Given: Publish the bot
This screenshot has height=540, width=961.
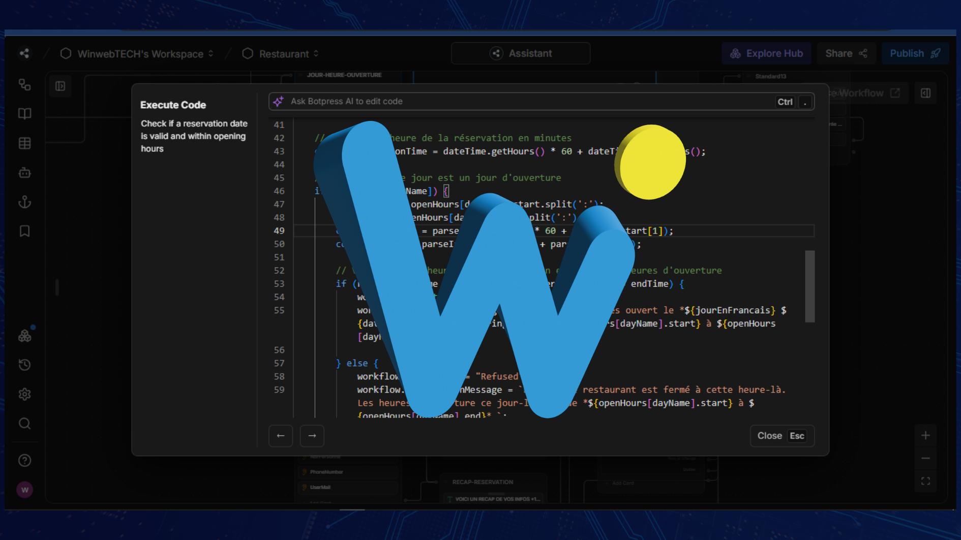Looking at the screenshot, I should (915, 53).
